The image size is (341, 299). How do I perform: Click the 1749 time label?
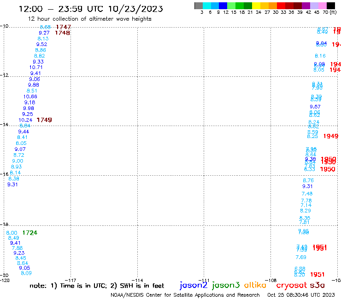click(x=44, y=120)
